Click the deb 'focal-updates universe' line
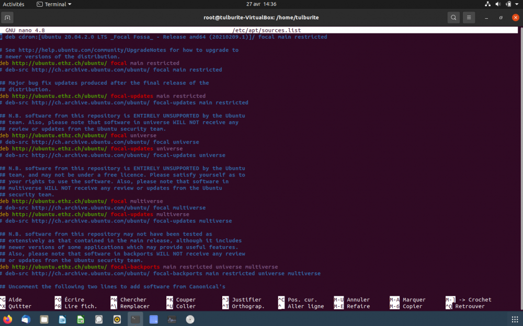Screen dimensions: 523x326 92,149
